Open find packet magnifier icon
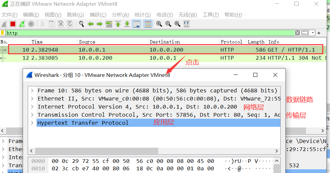The width and height of the screenshot is (330, 173). point(81,24)
